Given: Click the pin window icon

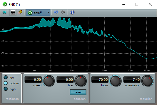Looking at the screenshot, I should (x=4, y=12).
